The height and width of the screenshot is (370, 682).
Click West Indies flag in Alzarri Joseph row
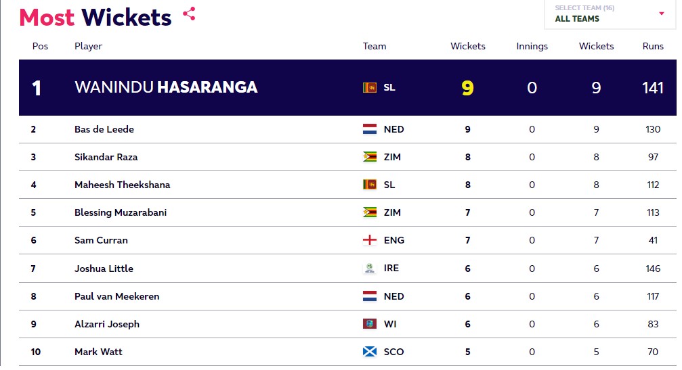(370, 324)
